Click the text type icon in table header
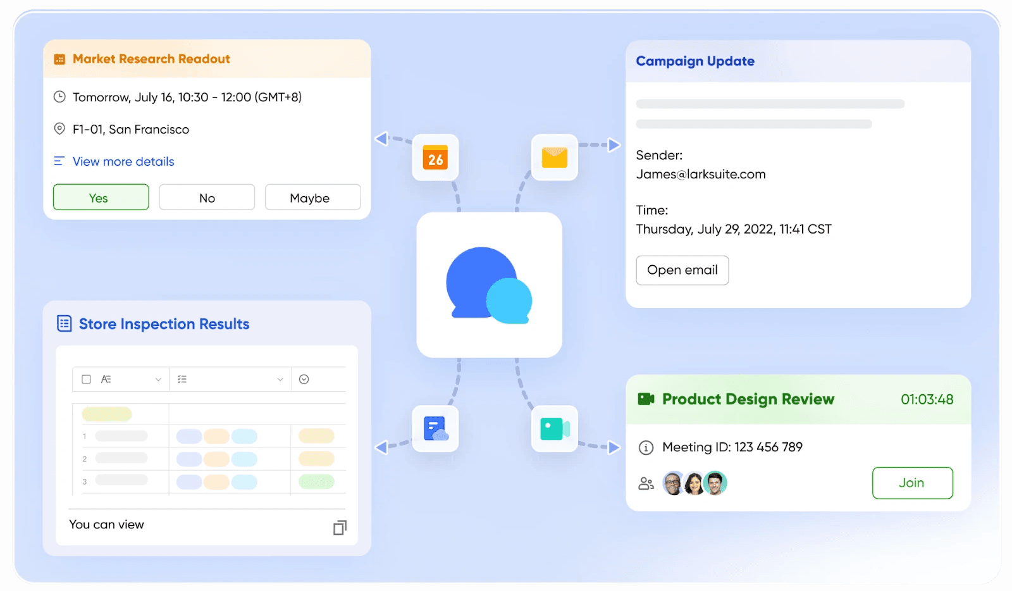This screenshot has width=1012, height=591. tap(106, 379)
